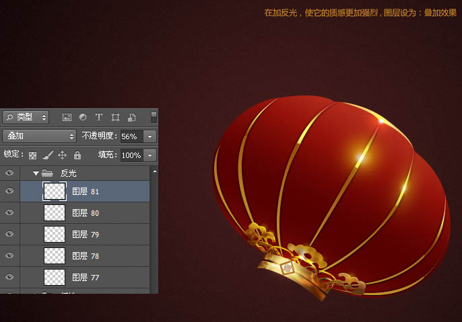Filter layers by adjustment layer icon

tap(83, 118)
